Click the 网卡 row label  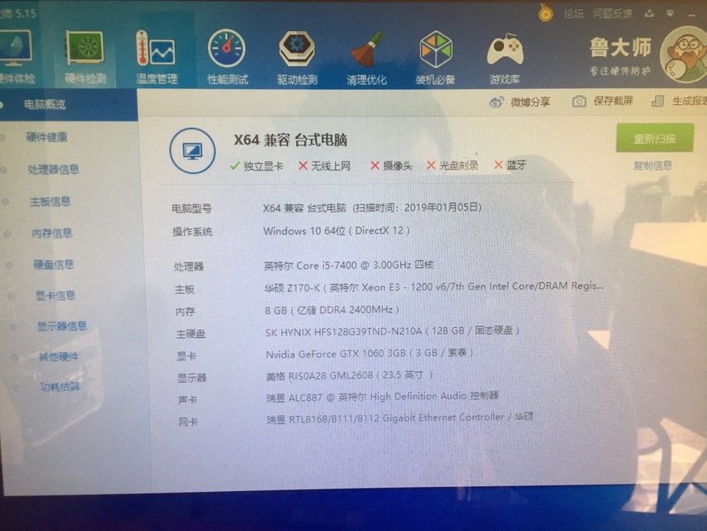point(188,422)
